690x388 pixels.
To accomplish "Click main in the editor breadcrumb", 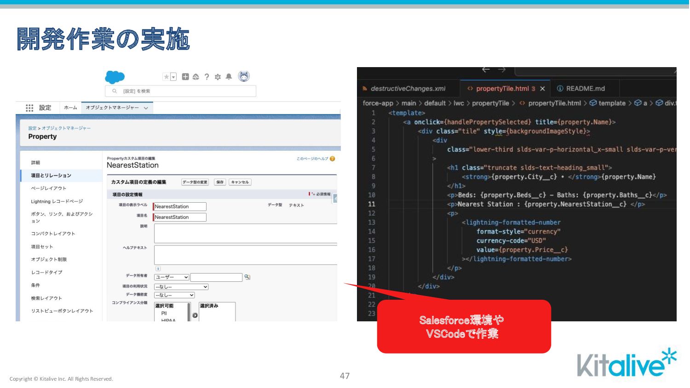I will pyautogui.click(x=408, y=103).
